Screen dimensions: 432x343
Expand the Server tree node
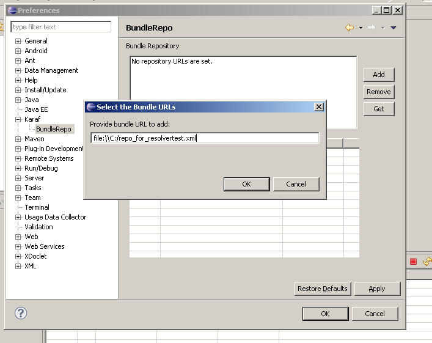18,179
